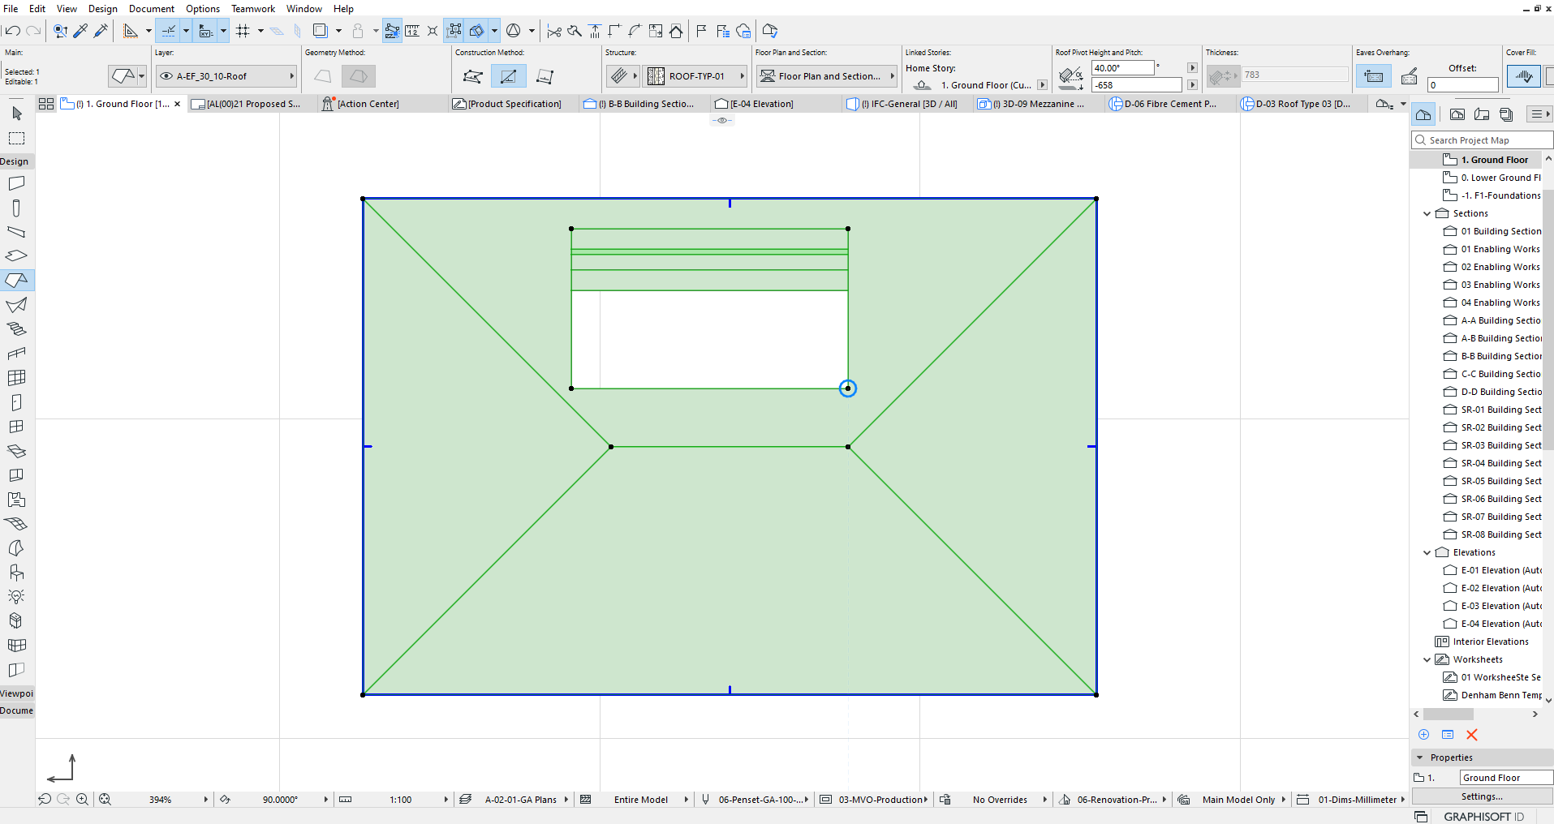Open the Project Map navigator icon
1554x824 pixels.
pos(1423,114)
